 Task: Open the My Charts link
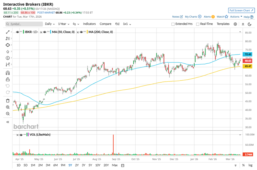tap(193, 17)
